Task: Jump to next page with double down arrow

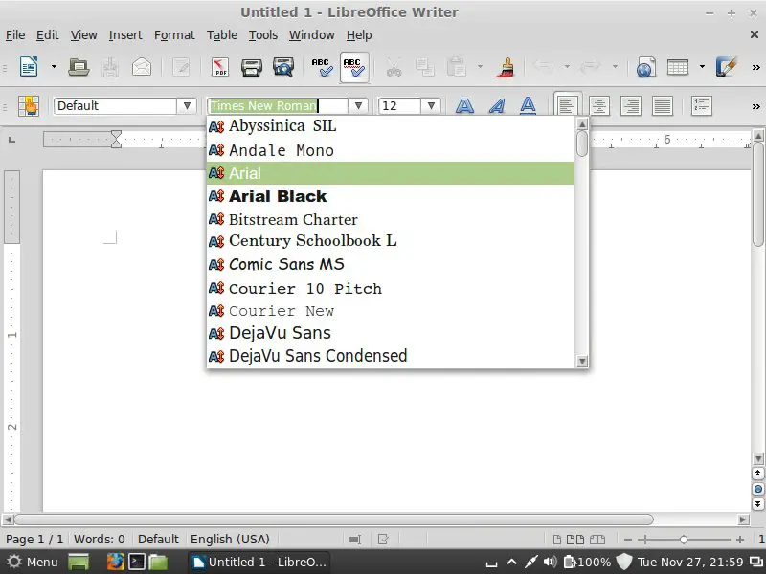Action: 758,504
